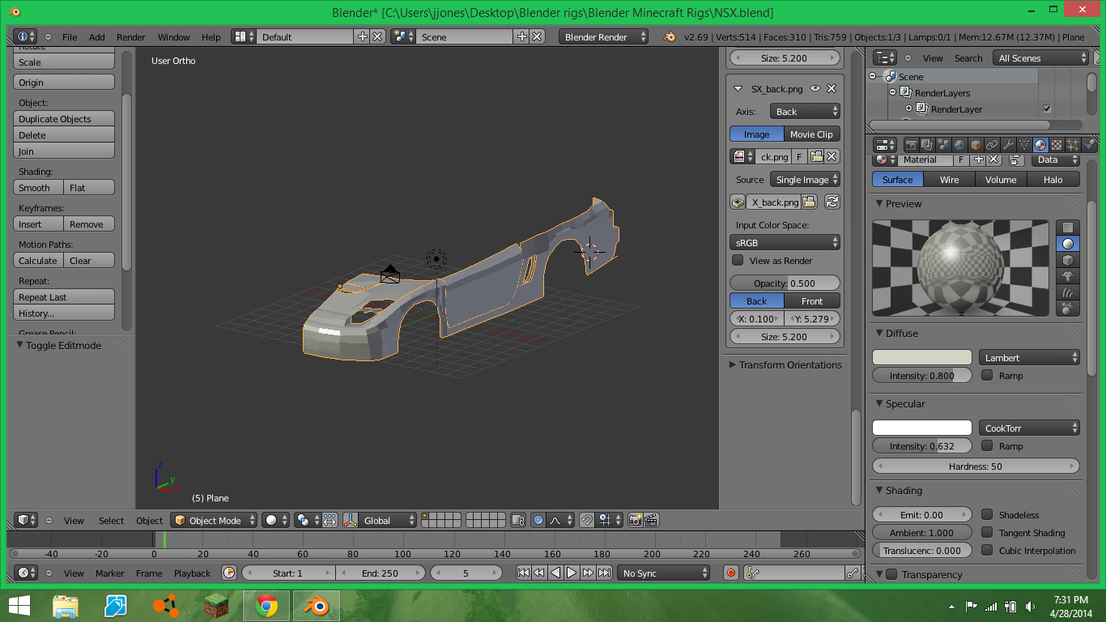Open the Textures checkerboard properties tab
1106x622 pixels.
(1057, 145)
